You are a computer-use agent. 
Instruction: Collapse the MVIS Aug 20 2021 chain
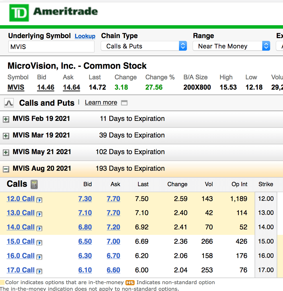[6, 169]
